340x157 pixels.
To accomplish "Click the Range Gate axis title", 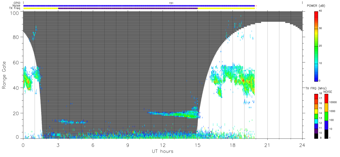I will [x=4, y=75].
